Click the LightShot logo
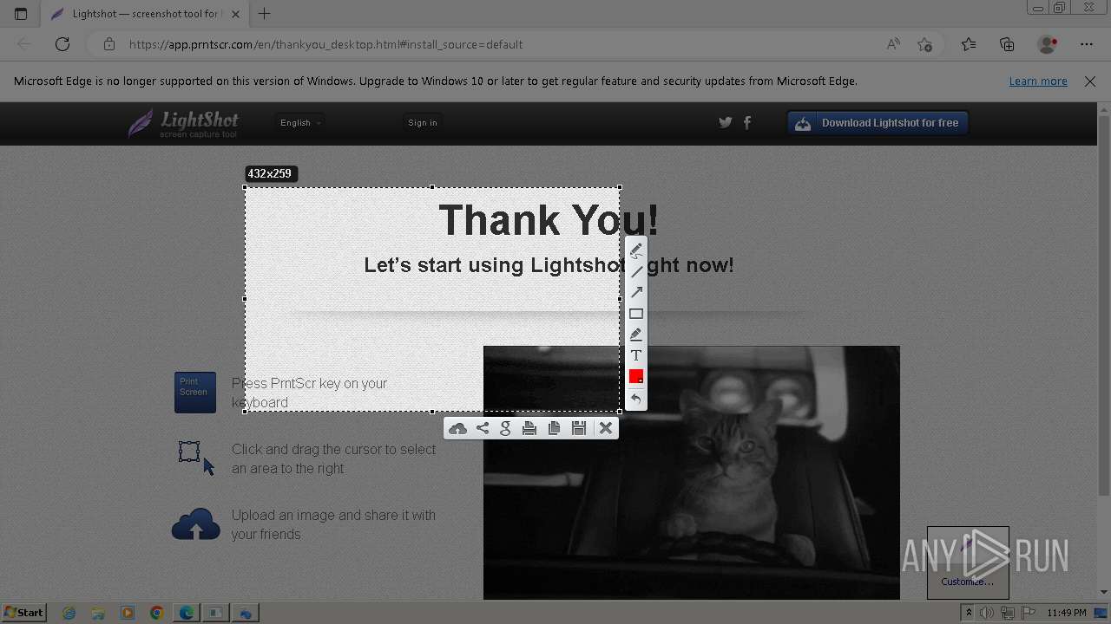Screen dimensions: 1111x624 click(x=183, y=124)
